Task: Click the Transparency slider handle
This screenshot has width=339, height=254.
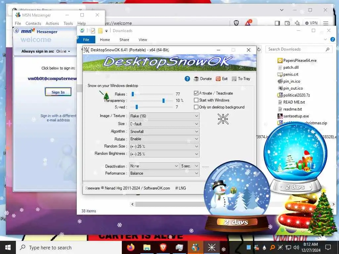Action: [164, 101]
